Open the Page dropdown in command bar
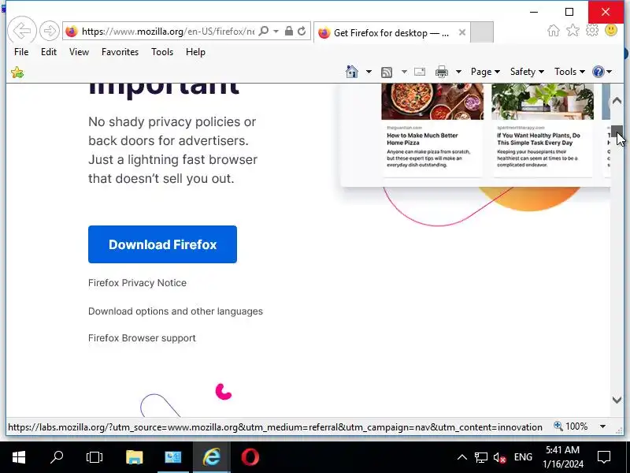The height and width of the screenshot is (473, 630). click(x=485, y=72)
